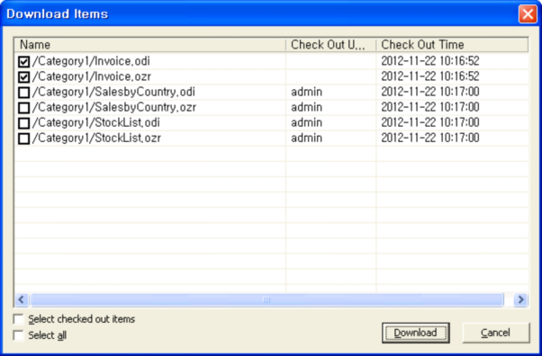
Task: Check the /Category1/SalesbyCountry.odi checkbox
Action: [x=23, y=93]
